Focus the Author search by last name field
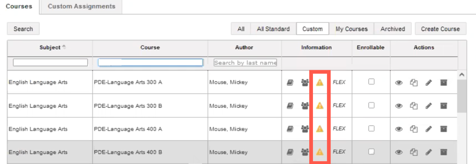 245,63
